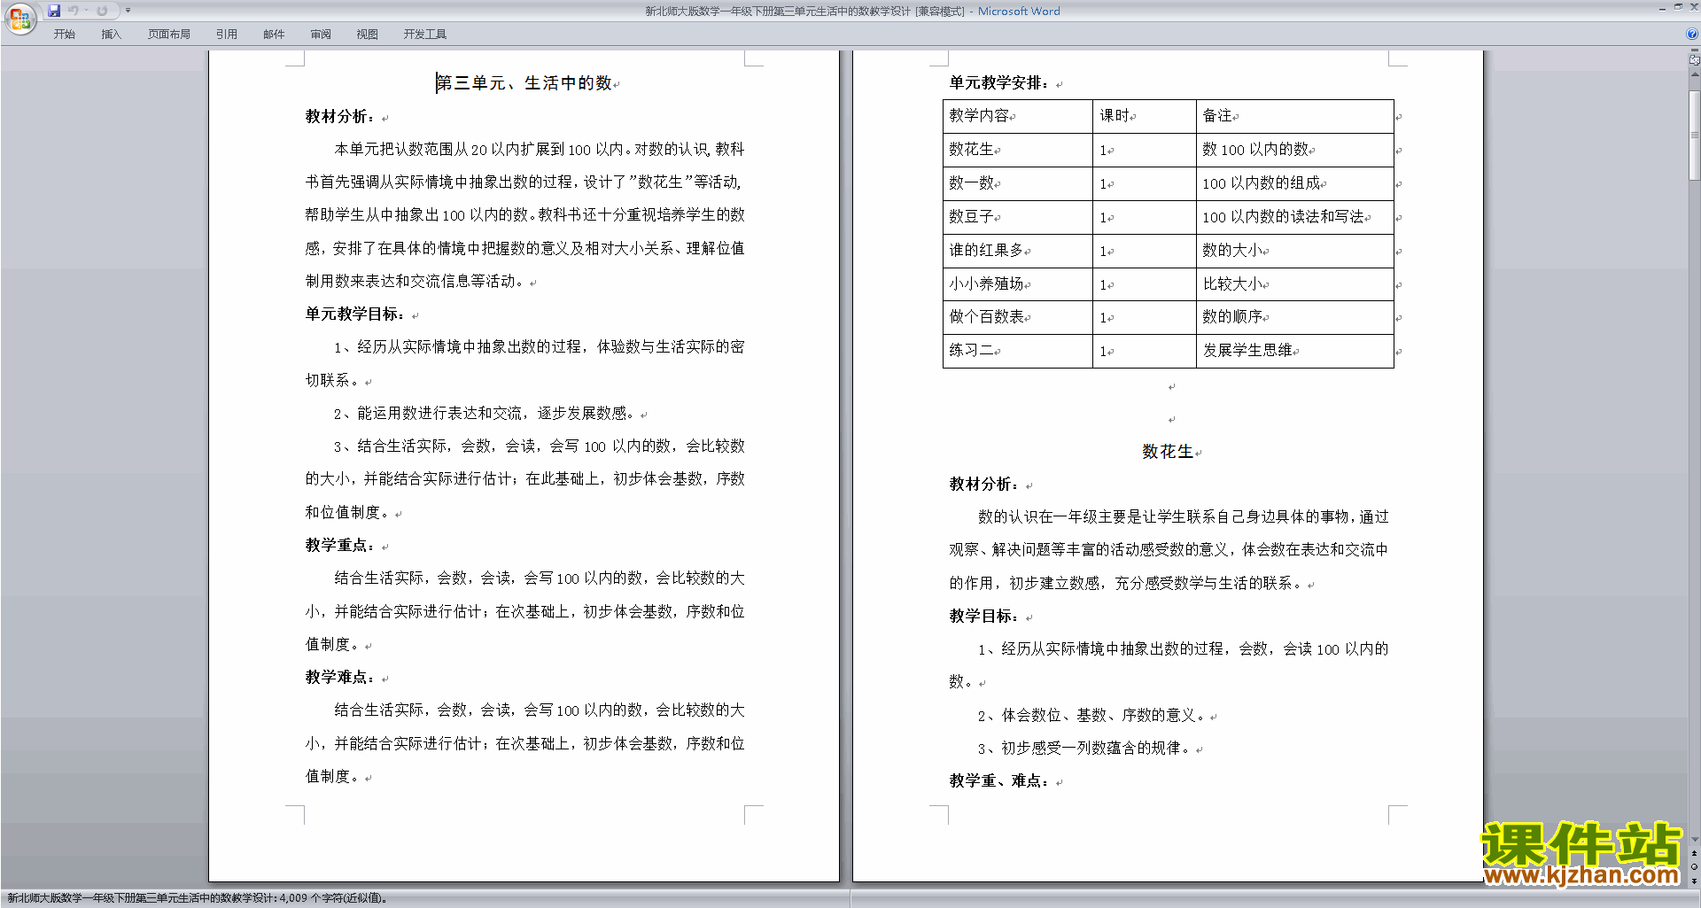The width and height of the screenshot is (1701, 908).
Task: Click the 数花生 table cell
Action: tap(1018, 150)
